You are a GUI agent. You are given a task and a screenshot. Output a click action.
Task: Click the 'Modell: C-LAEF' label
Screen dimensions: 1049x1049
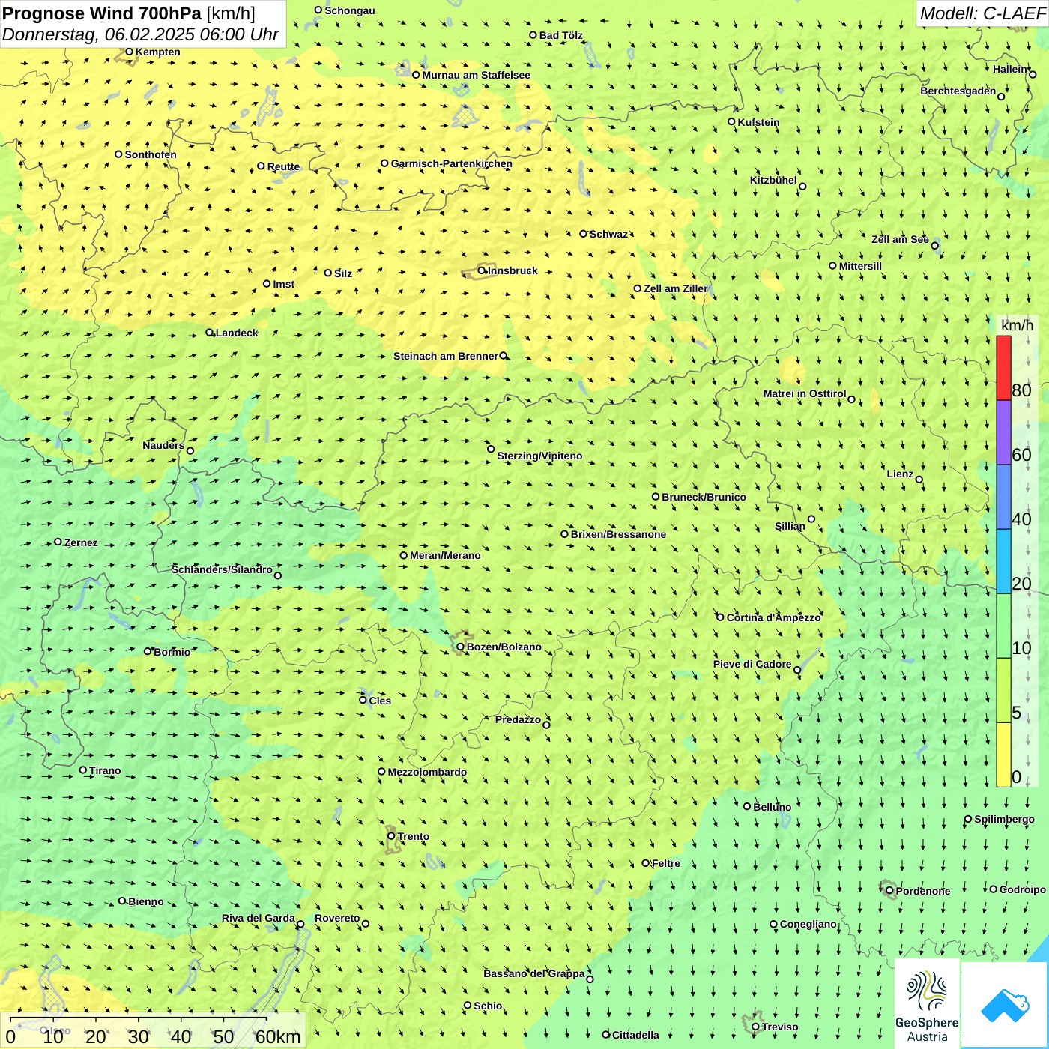(x=982, y=13)
